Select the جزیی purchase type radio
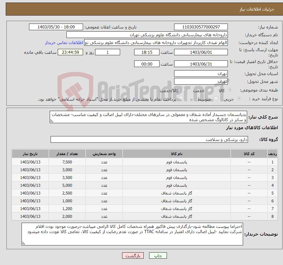Viewport: 283px width, 265px height. (x=239, y=98)
